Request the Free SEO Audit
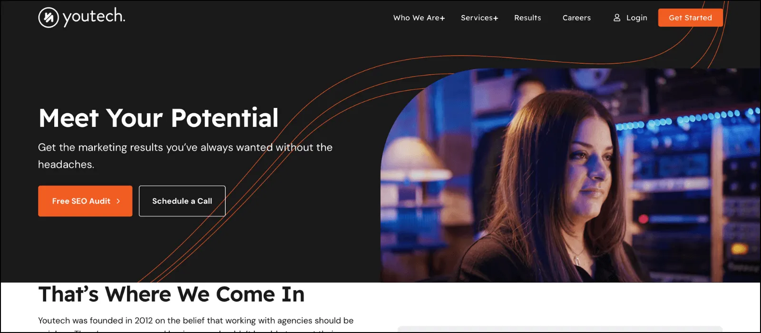 (85, 201)
